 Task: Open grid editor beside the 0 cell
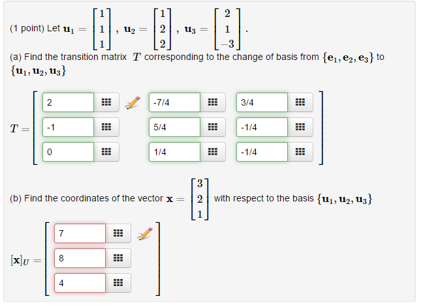click(106, 152)
